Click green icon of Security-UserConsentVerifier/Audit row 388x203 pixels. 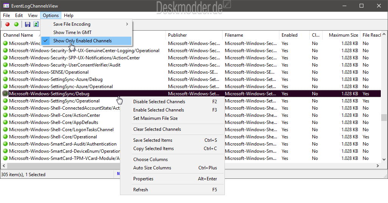[5, 65]
